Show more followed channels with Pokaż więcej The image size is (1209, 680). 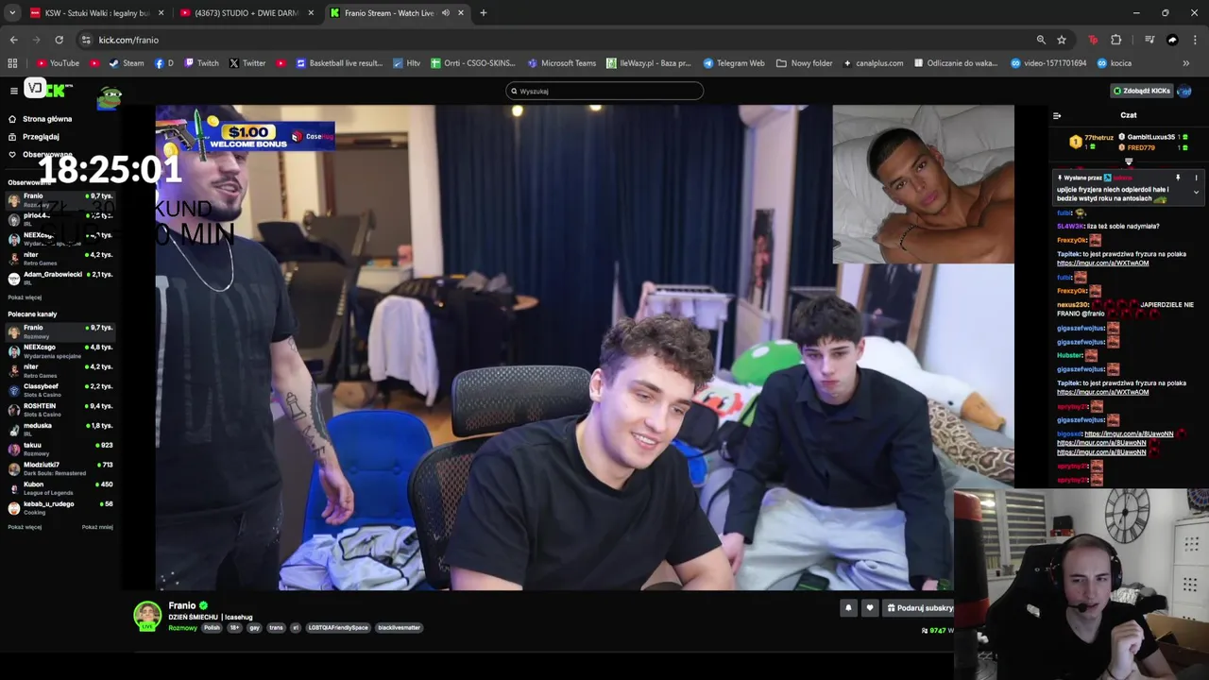(25, 297)
